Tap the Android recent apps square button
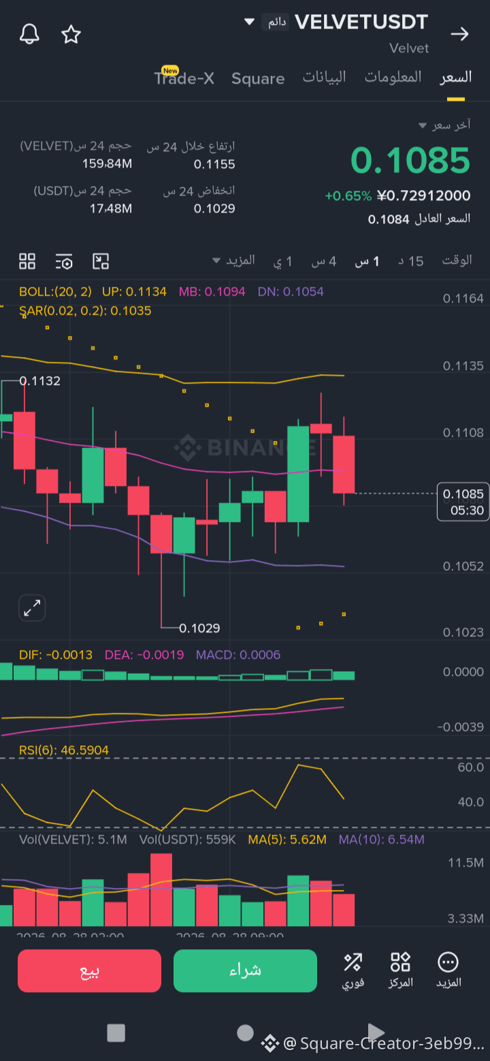Screen dimensions: 490x1061 click(116, 1033)
